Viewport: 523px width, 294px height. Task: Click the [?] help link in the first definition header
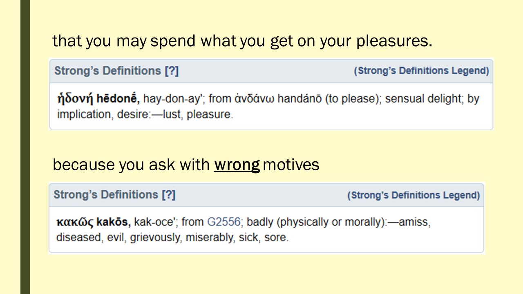172,71
